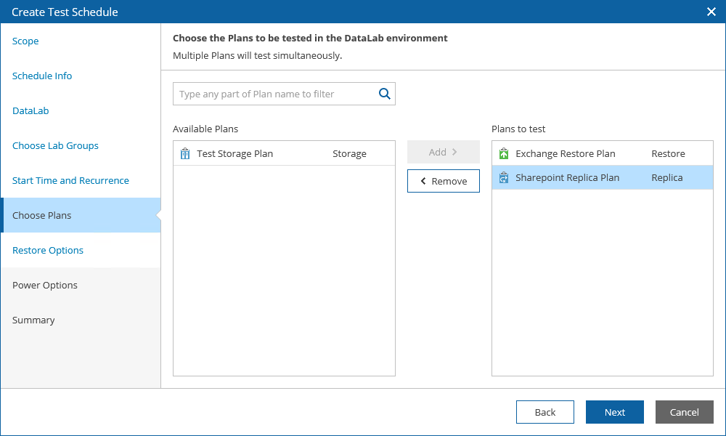This screenshot has width=726, height=436.
Task: Switch to the DataLab step
Action: click(30, 111)
